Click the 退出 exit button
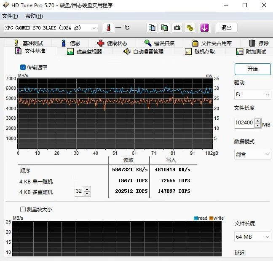This screenshot has height=261, width=273. click(227, 28)
